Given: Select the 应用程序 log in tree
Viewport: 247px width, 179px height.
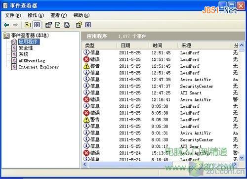Looking at the screenshot, I should [x=28, y=42].
